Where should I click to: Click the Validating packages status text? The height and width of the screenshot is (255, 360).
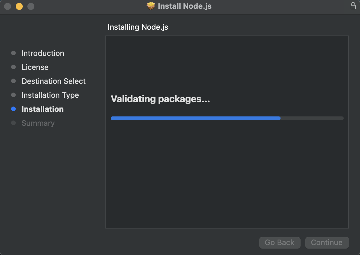pos(160,99)
